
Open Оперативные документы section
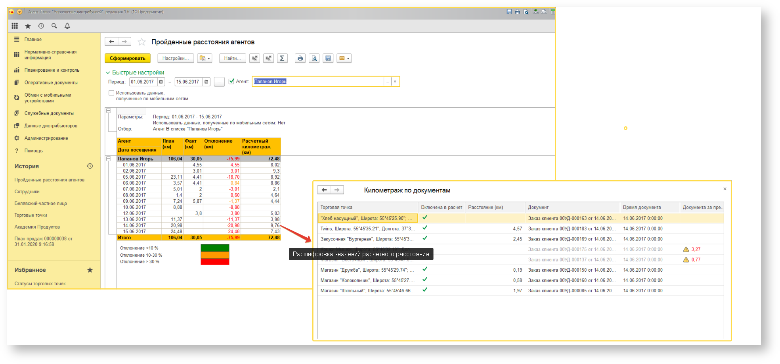pos(51,83)
